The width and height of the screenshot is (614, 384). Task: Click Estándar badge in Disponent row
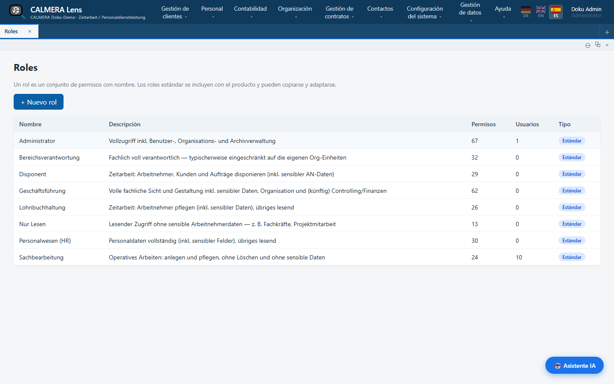tap(572, 174)
